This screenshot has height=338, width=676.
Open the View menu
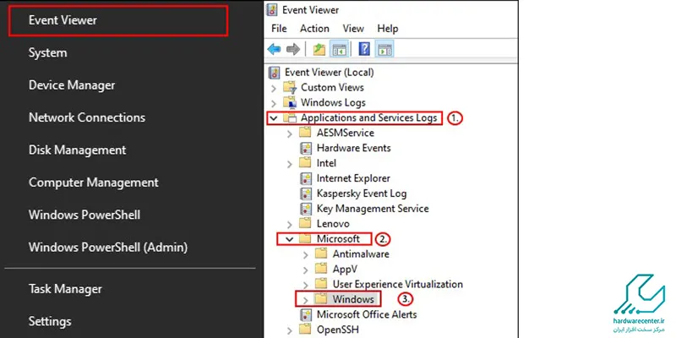353,29
